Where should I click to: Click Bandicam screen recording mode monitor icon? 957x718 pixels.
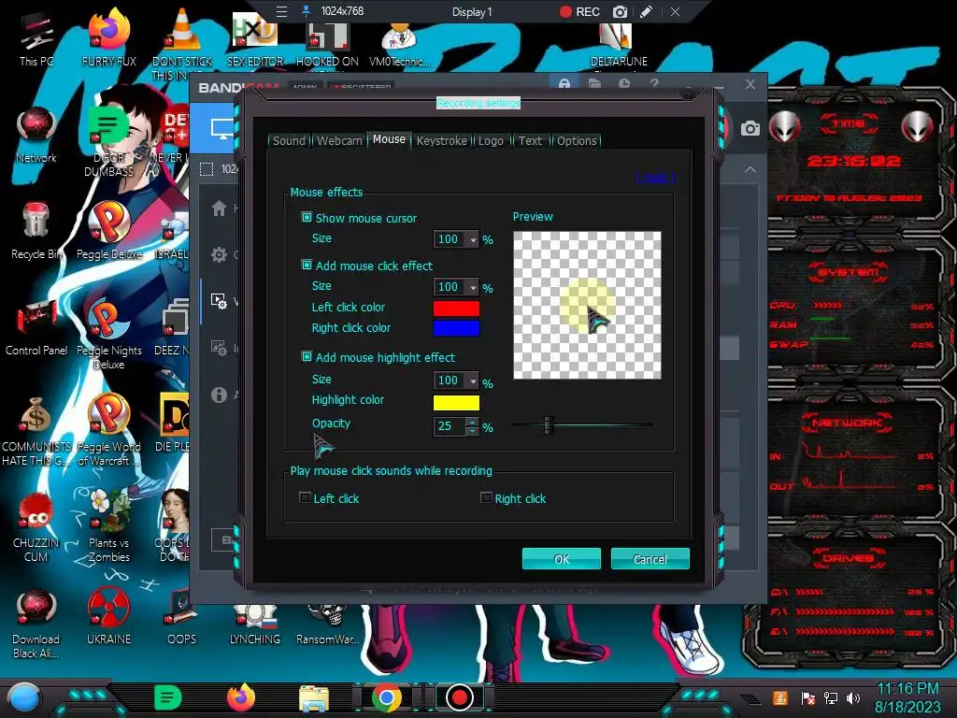221,129
